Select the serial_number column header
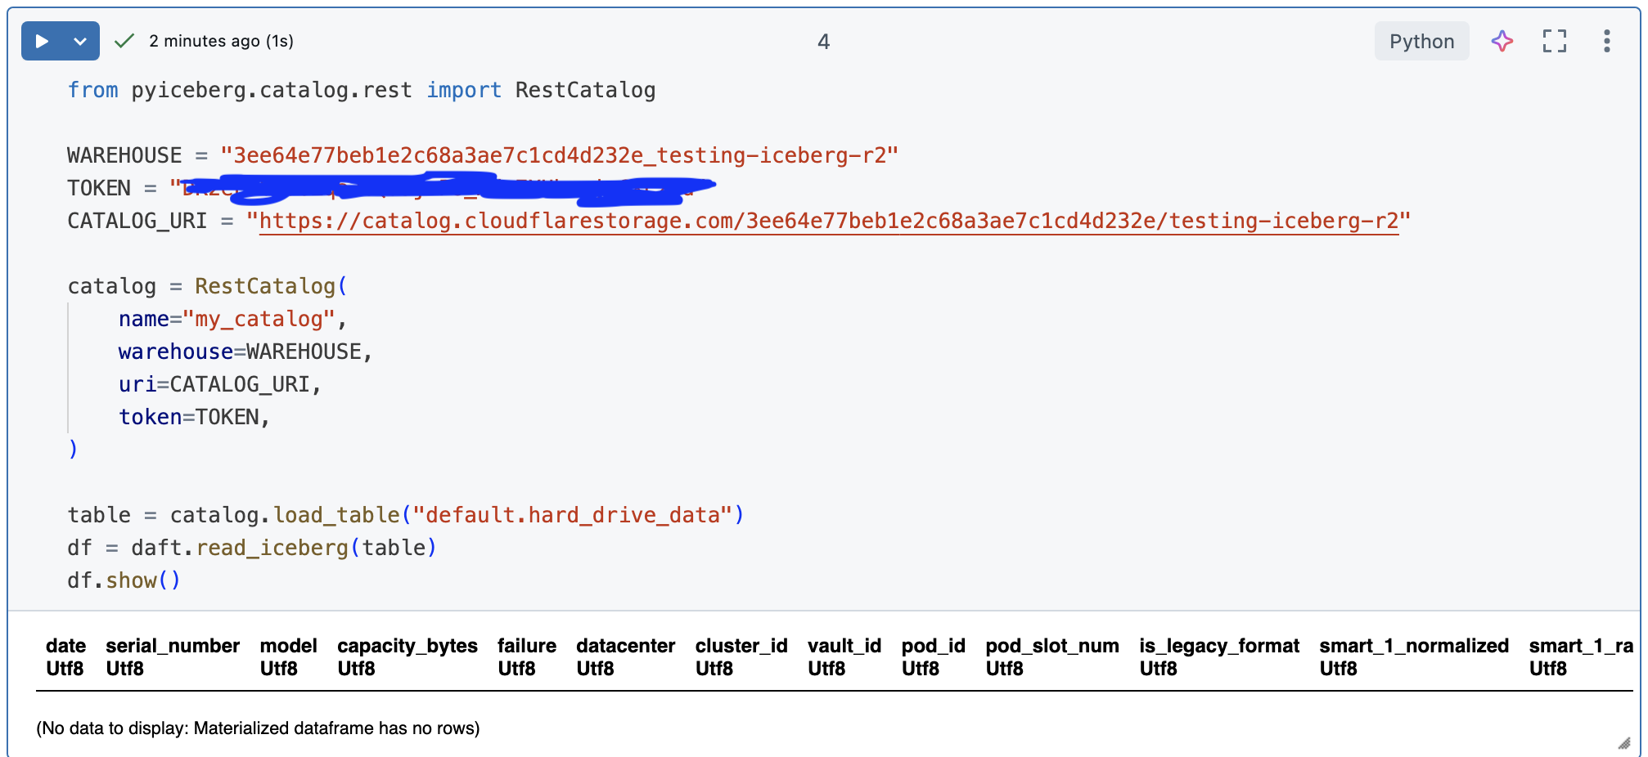This screenshot has width=1648, height=757. pos(172,646)
